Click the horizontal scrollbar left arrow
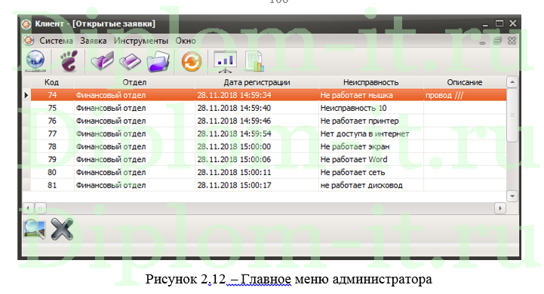The height and width of the screenshot is (294, 544). (x=28, y=208)
